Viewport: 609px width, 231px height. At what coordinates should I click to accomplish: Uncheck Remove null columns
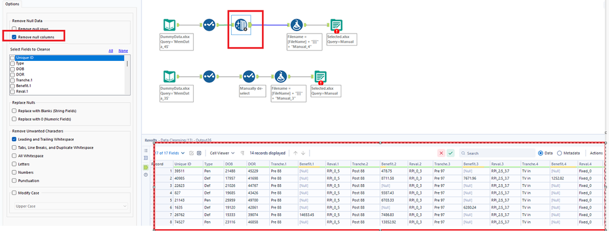click(15, 37)
